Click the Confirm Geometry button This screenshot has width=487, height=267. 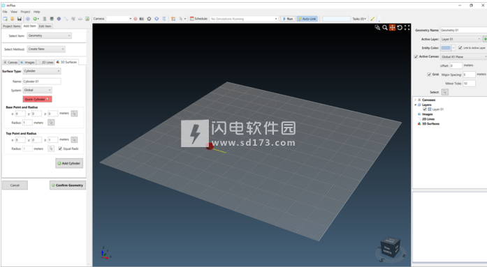point(68,185)
